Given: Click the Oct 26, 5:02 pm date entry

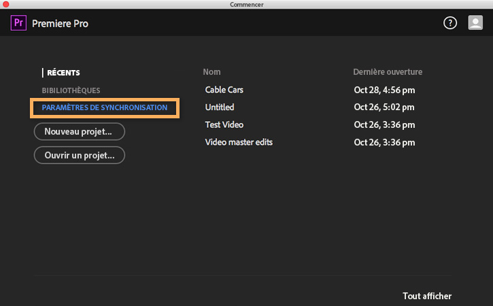Looking at the screenshot, I should point(384,107).
